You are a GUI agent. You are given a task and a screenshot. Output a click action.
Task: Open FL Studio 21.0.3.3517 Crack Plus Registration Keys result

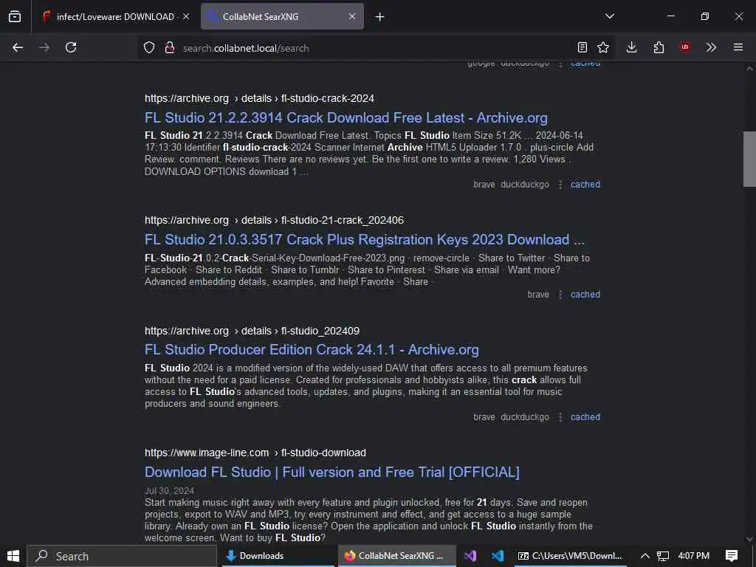tap(365, 240)
